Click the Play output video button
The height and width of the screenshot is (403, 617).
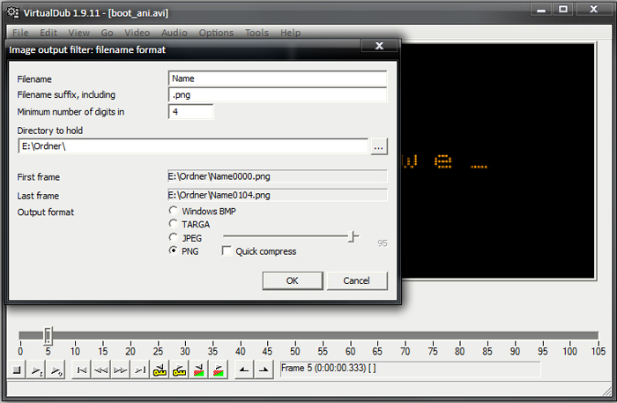(56, 370)
